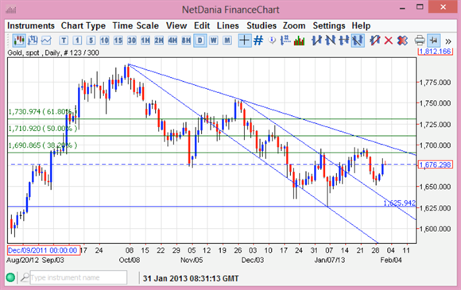The height and width of the screenshot is (290, 461).
Task: Print the chart
Action: [x=420, y=41]
